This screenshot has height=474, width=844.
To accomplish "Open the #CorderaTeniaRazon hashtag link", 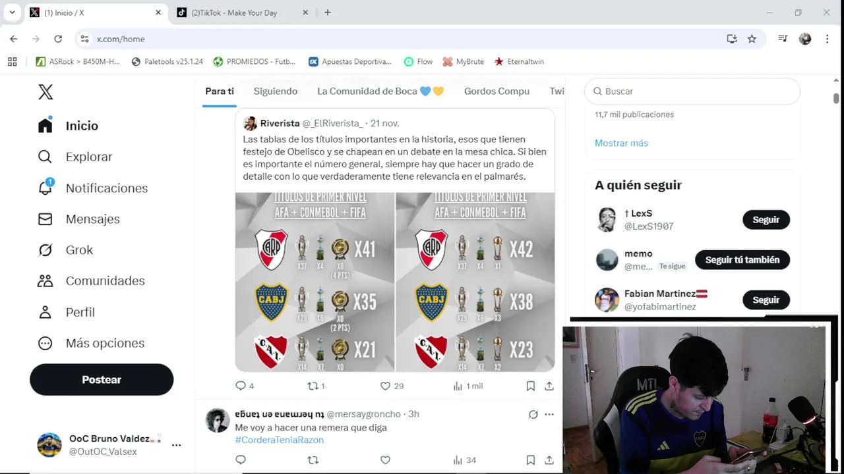I will (x=279, y=440).
